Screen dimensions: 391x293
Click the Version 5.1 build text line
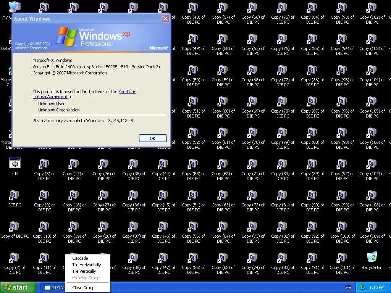point(96,67)
